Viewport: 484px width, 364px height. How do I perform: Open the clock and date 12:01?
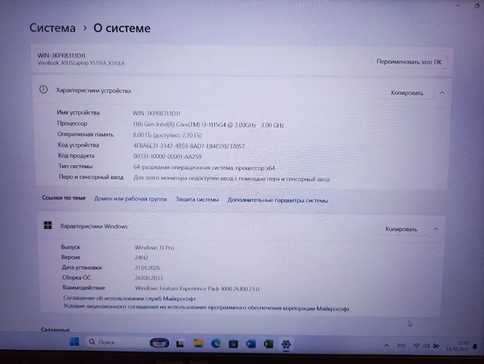(457, 346)
